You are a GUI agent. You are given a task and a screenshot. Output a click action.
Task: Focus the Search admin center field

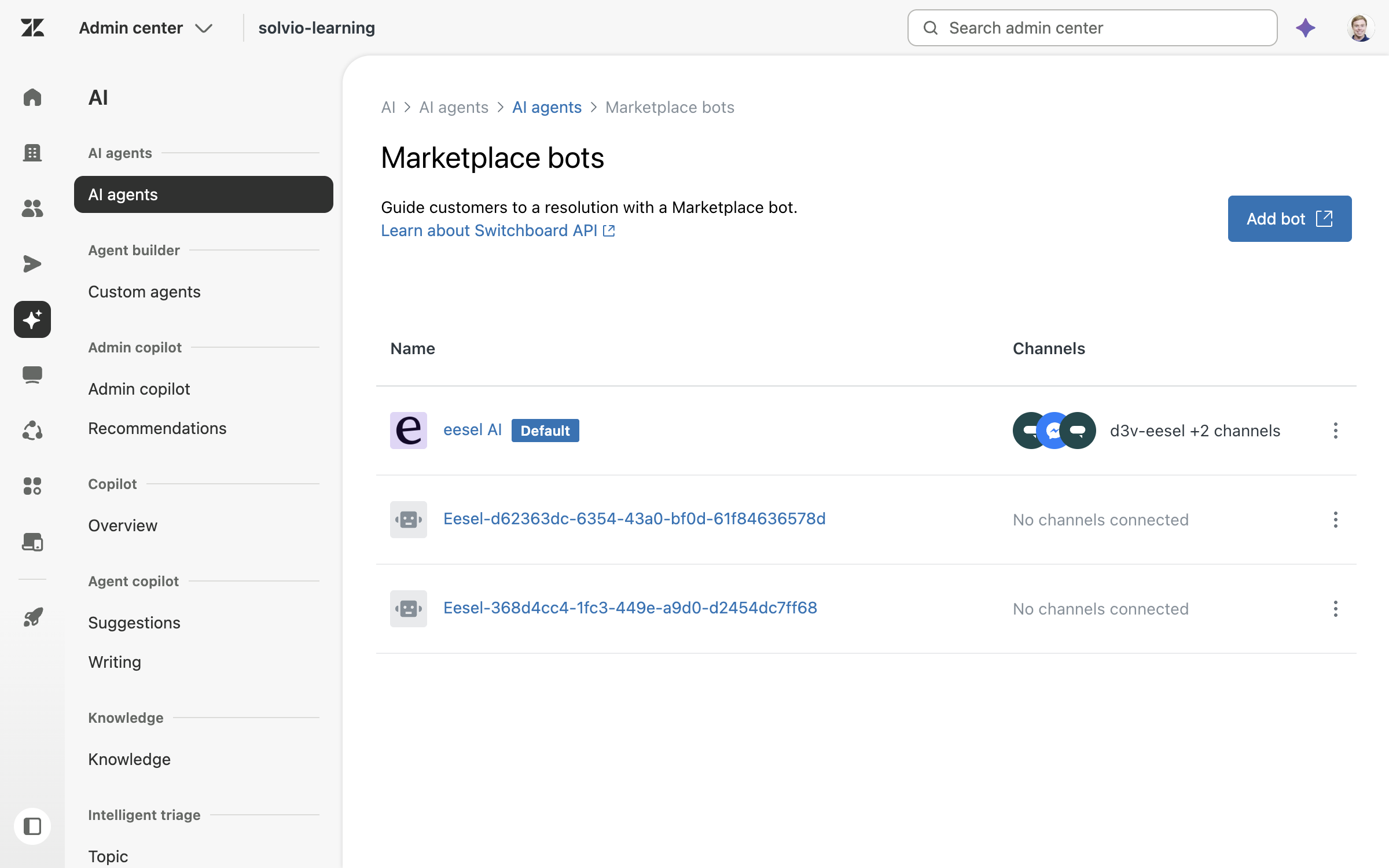pos(1092,28)
